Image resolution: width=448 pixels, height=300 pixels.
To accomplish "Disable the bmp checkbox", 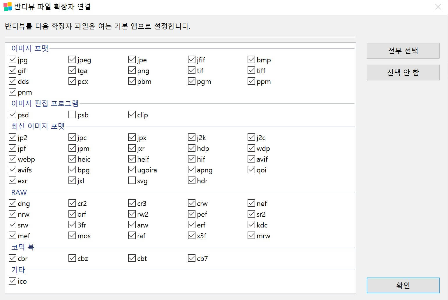I will (251, 59).
